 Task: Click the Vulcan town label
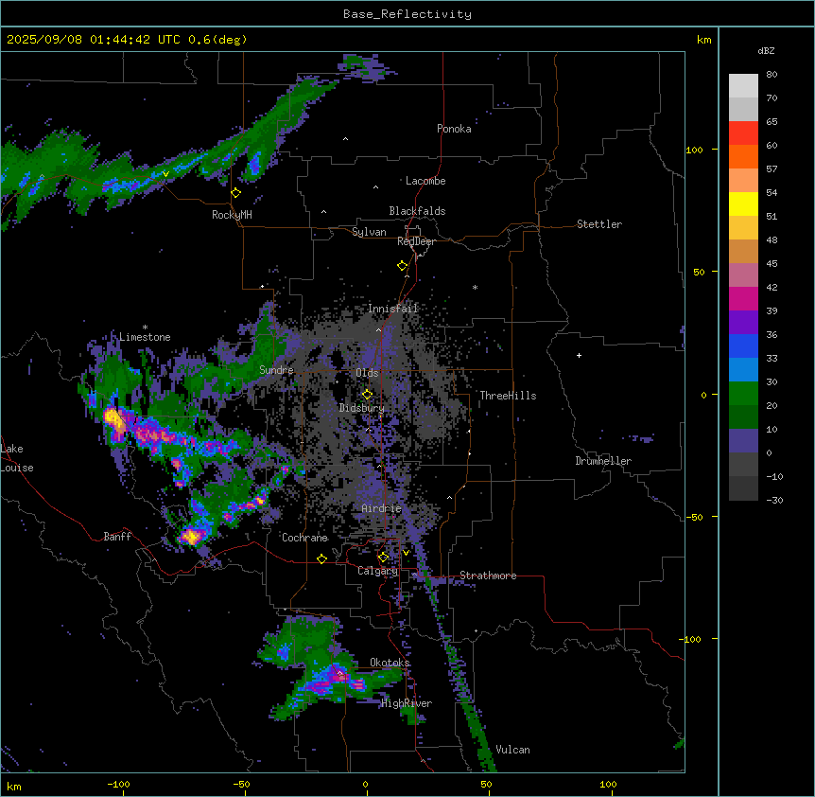(x=512, y=750)
